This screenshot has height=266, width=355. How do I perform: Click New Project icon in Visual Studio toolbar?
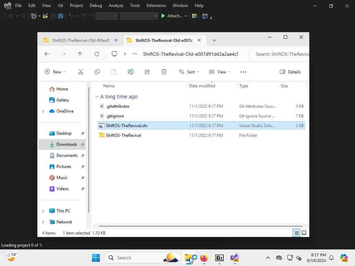(x=34, y=16)
